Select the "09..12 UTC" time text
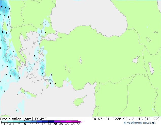 (x=133, y=119)
